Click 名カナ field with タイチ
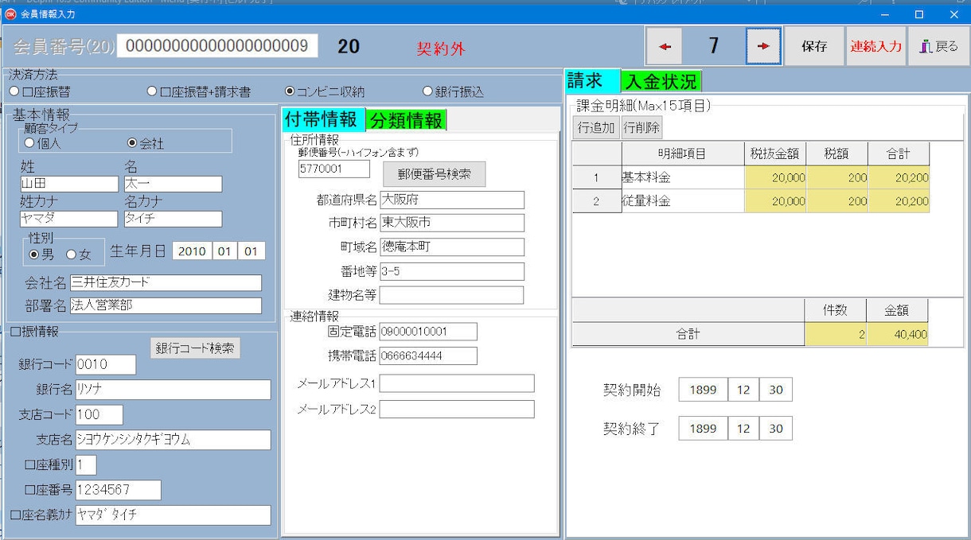 click(x=173, y=219)
